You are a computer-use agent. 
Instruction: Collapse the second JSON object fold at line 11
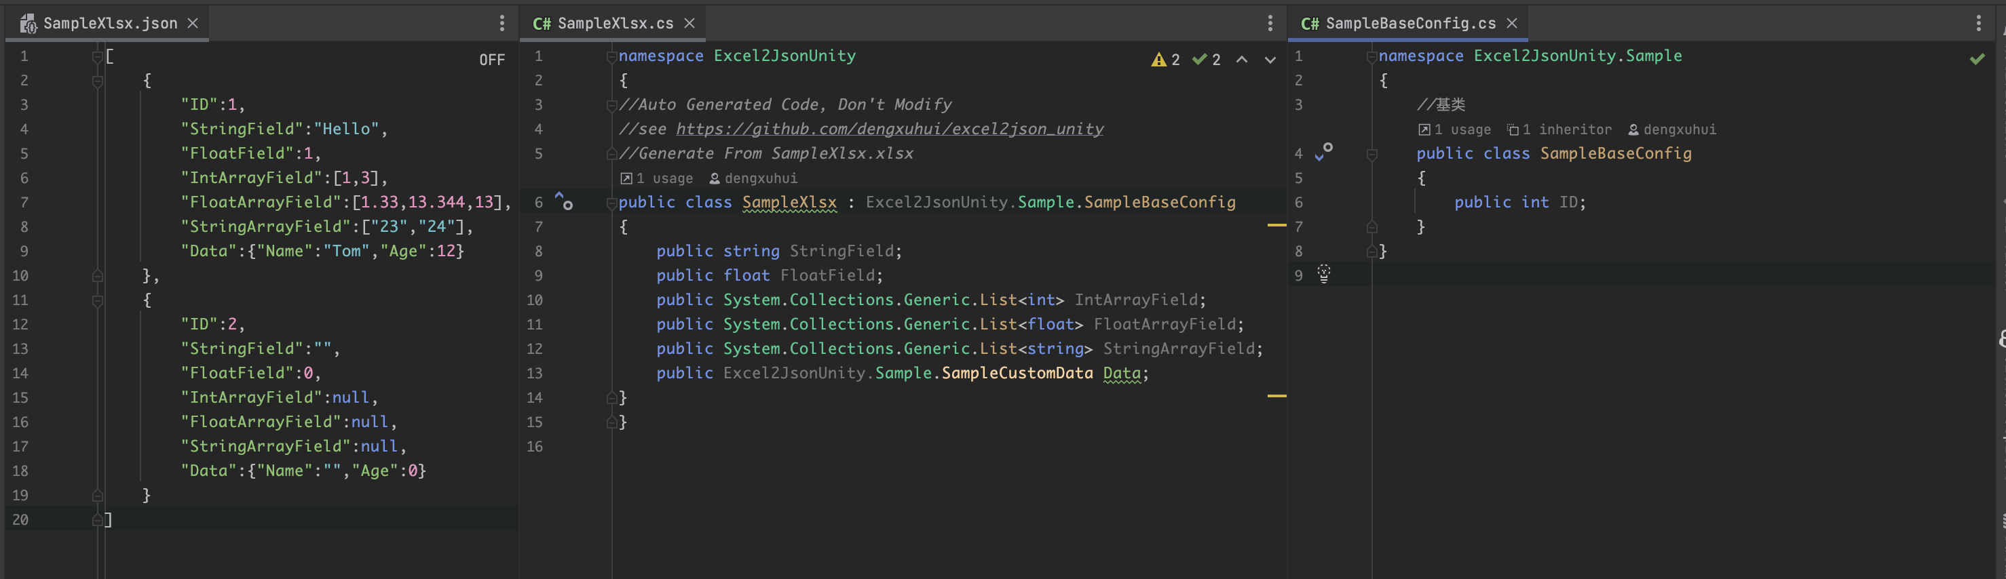(x=97, y=300)
